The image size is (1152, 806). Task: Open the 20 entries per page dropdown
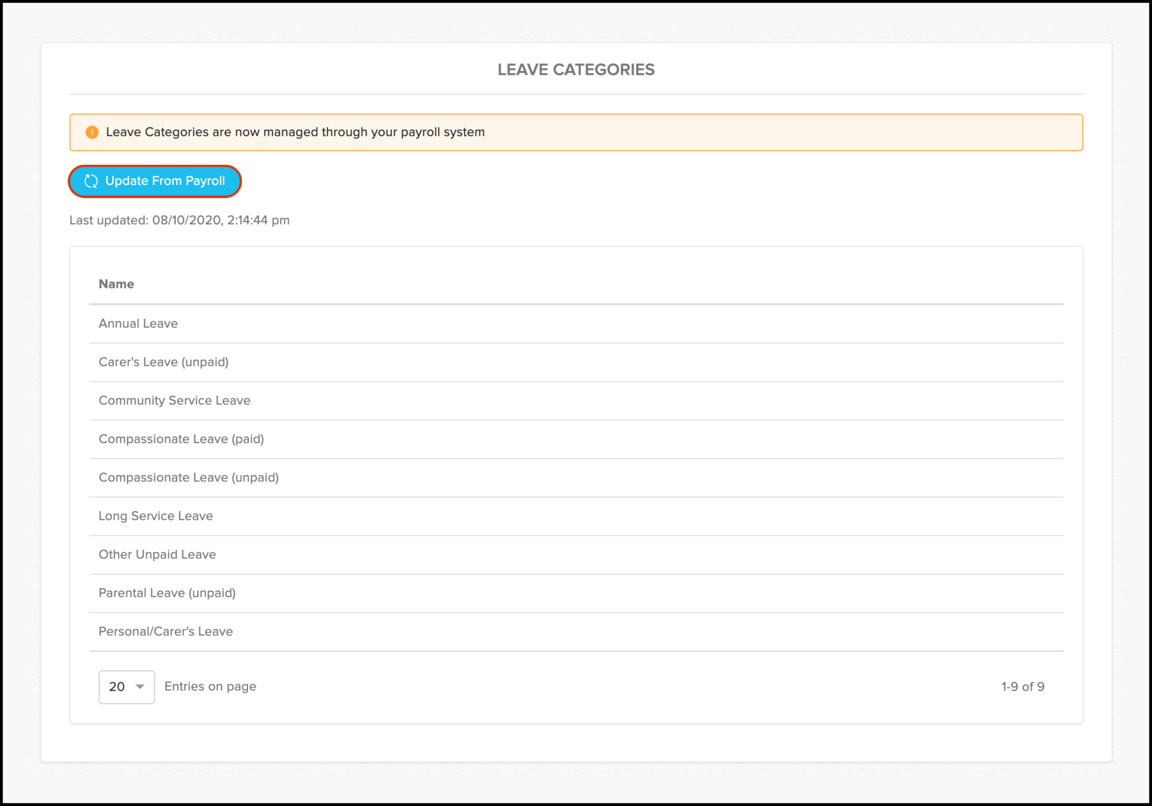[126, 687]
